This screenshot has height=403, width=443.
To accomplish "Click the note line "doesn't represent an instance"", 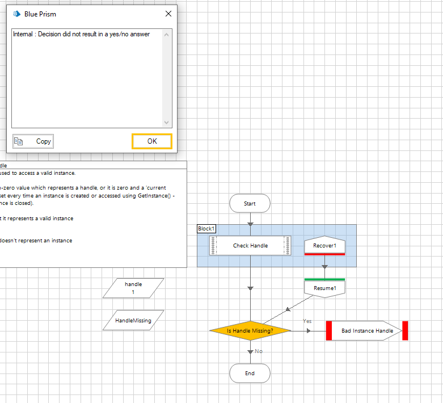I will pyautogui.click(x=36, y=241).
